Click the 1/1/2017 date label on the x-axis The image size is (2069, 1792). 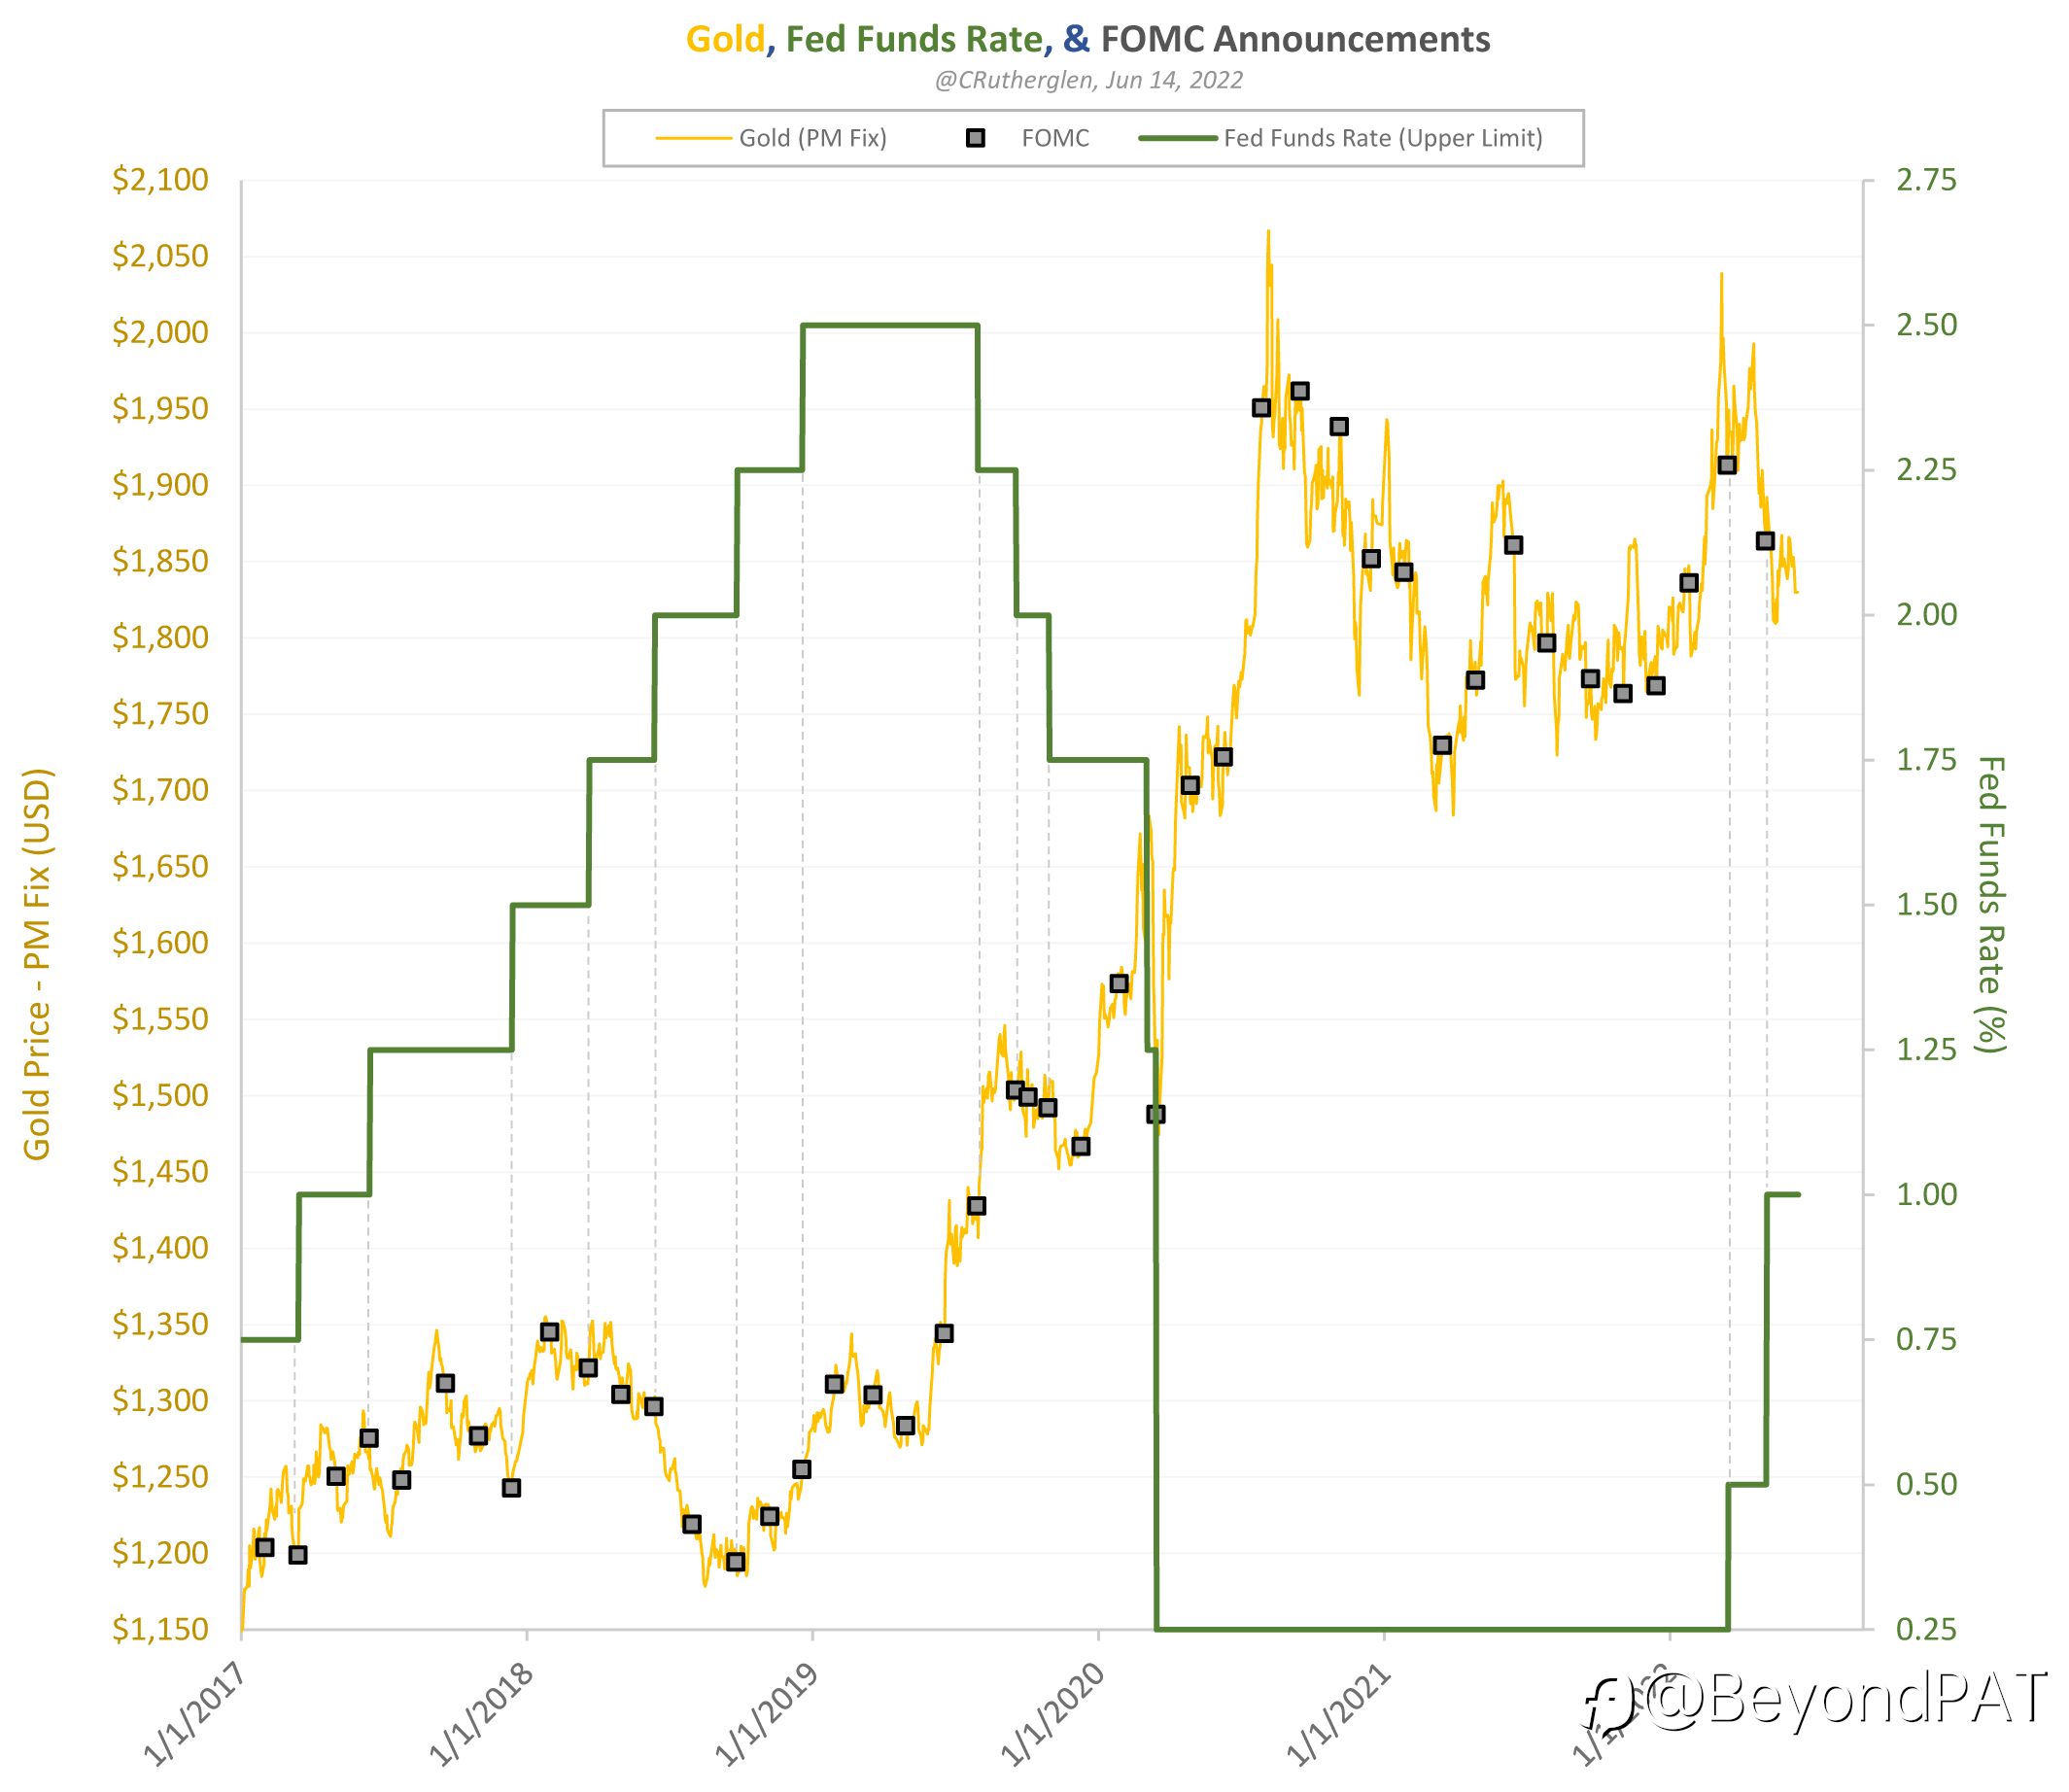point(194,1715)
